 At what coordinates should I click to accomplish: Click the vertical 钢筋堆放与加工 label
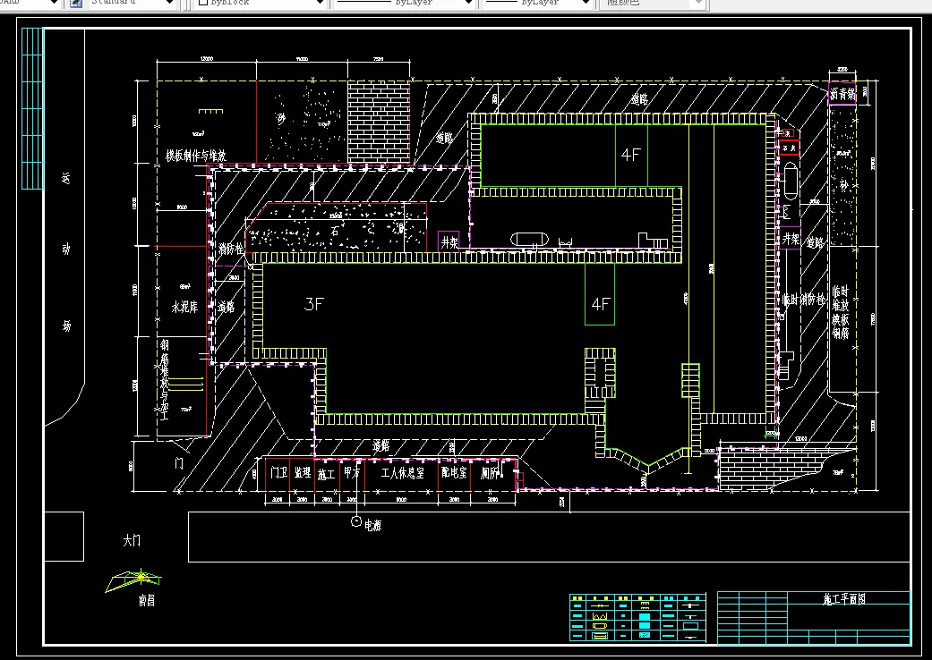pyautogui.click(x=164, y=379)
